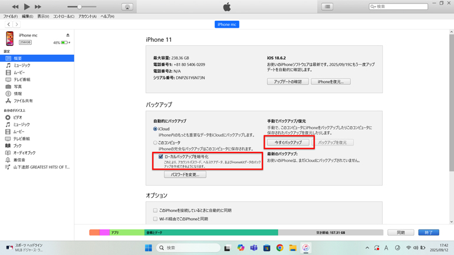This screenshot has height=255, width=454.
Task: Click the アップデートの確認 button
Action: click(x=288, y=82)
